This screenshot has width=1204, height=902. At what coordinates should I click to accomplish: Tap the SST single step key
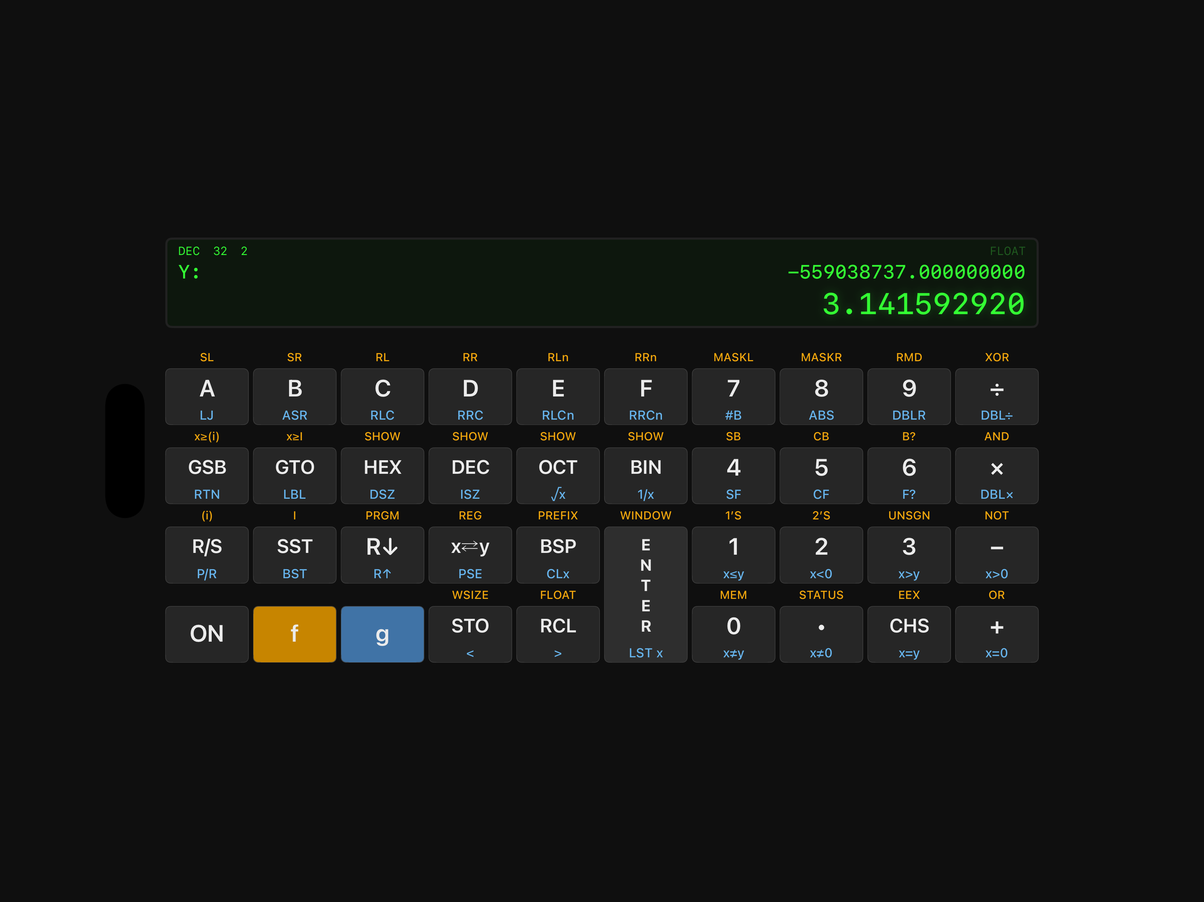(294, 555)
